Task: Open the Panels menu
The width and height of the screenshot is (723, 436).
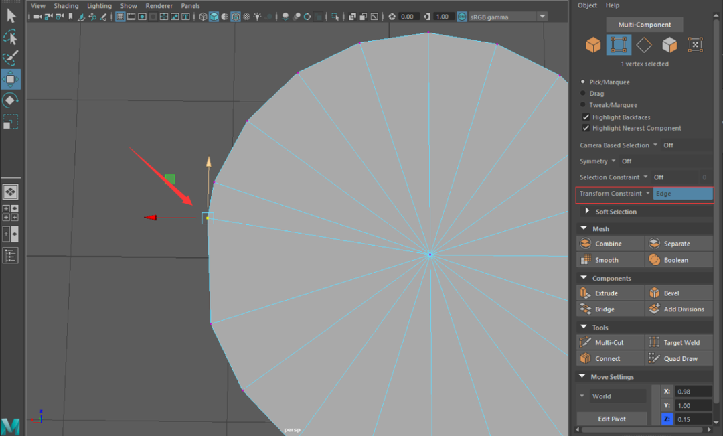Action: tap(190, 5)
